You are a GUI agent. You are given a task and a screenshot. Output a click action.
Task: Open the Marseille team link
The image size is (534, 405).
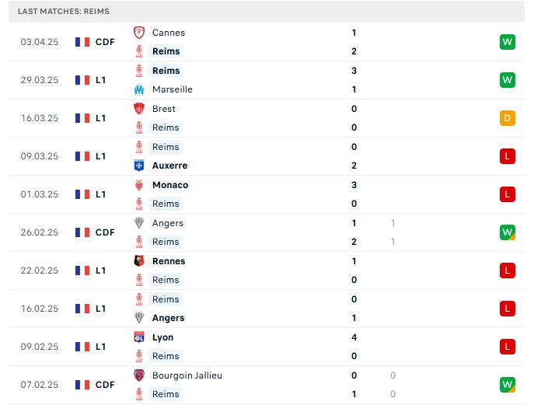(x=173, y=89)
